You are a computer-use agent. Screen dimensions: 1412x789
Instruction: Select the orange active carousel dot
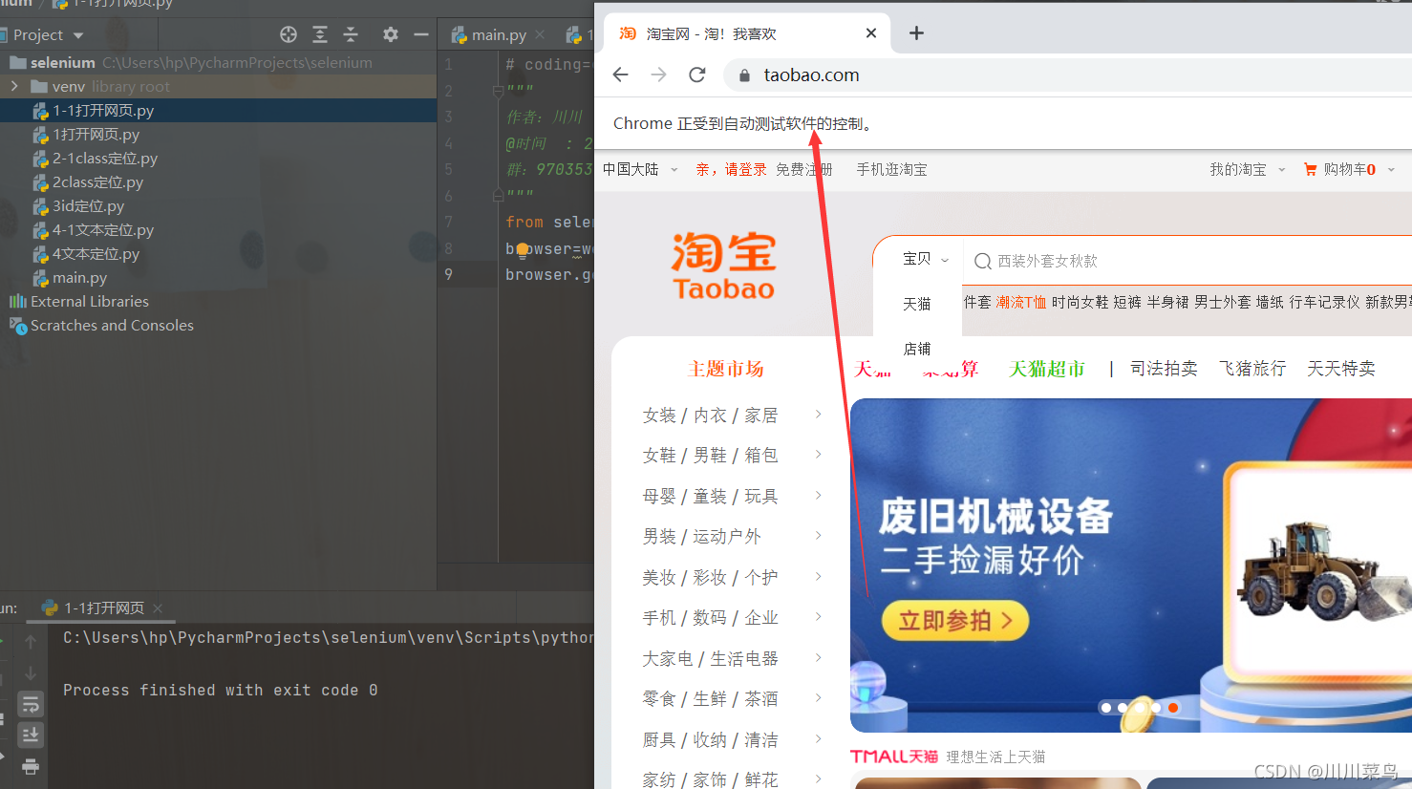pos(1173,708)
